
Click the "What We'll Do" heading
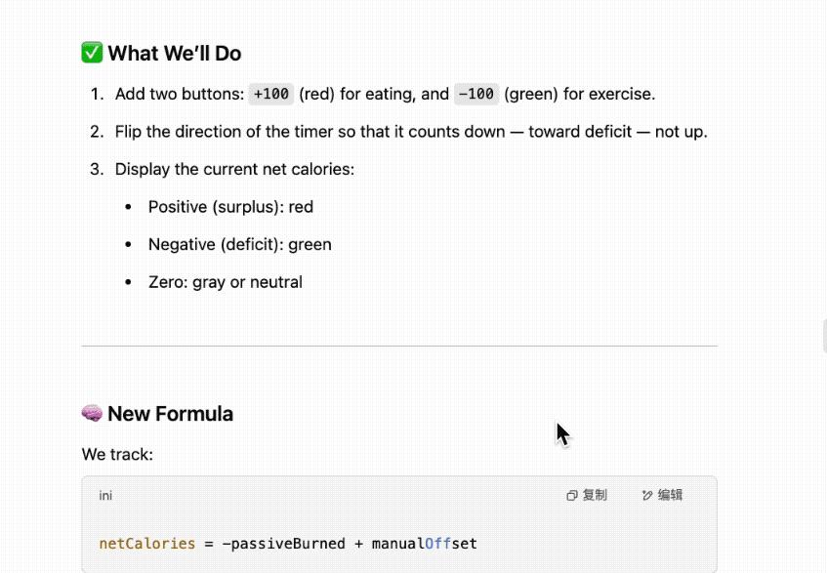click(x=175, y=54)
